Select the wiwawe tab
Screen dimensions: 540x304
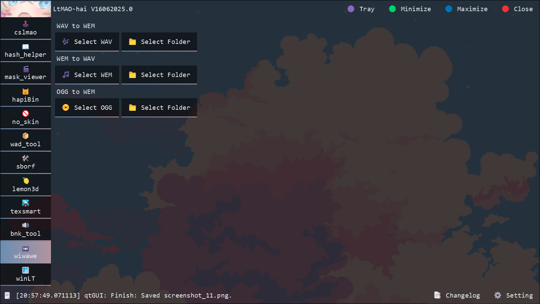[x=25, y=252]
